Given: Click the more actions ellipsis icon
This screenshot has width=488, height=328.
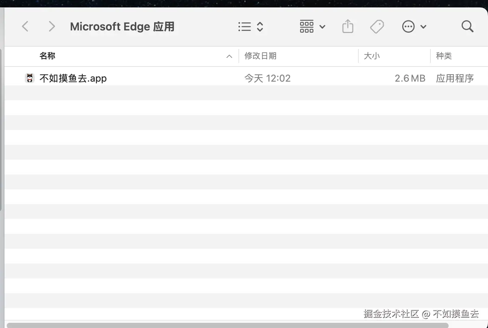Looking at the screenshot, I should [x=408, y=27].
